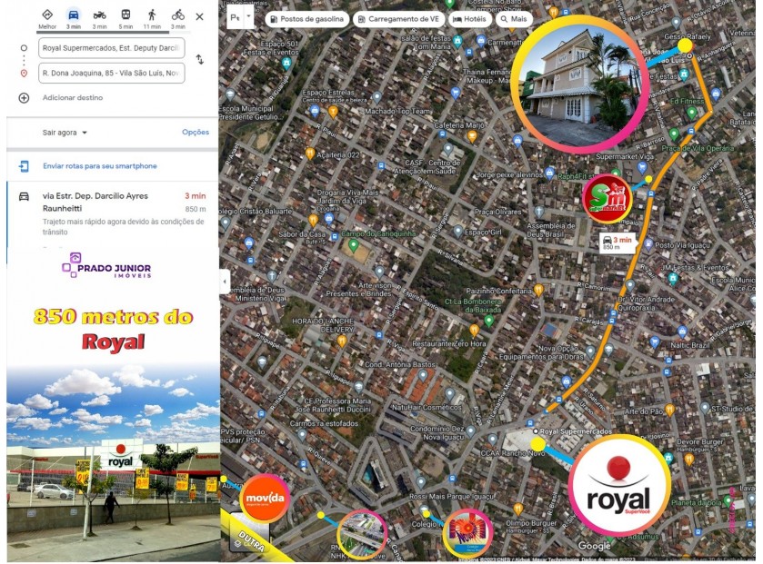
Task: Click the Ct La Bombonera da Baixada pin
Action: point(489,320)
